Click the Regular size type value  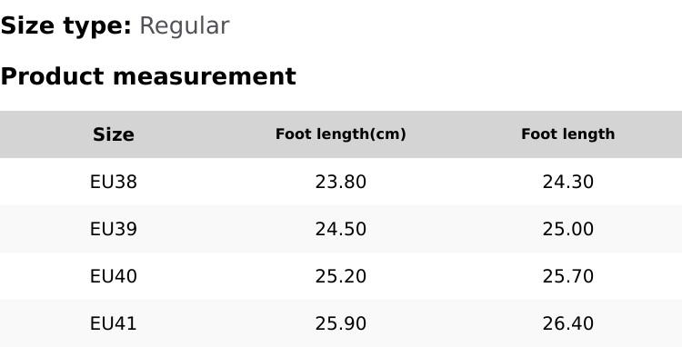tap(184, 26)
